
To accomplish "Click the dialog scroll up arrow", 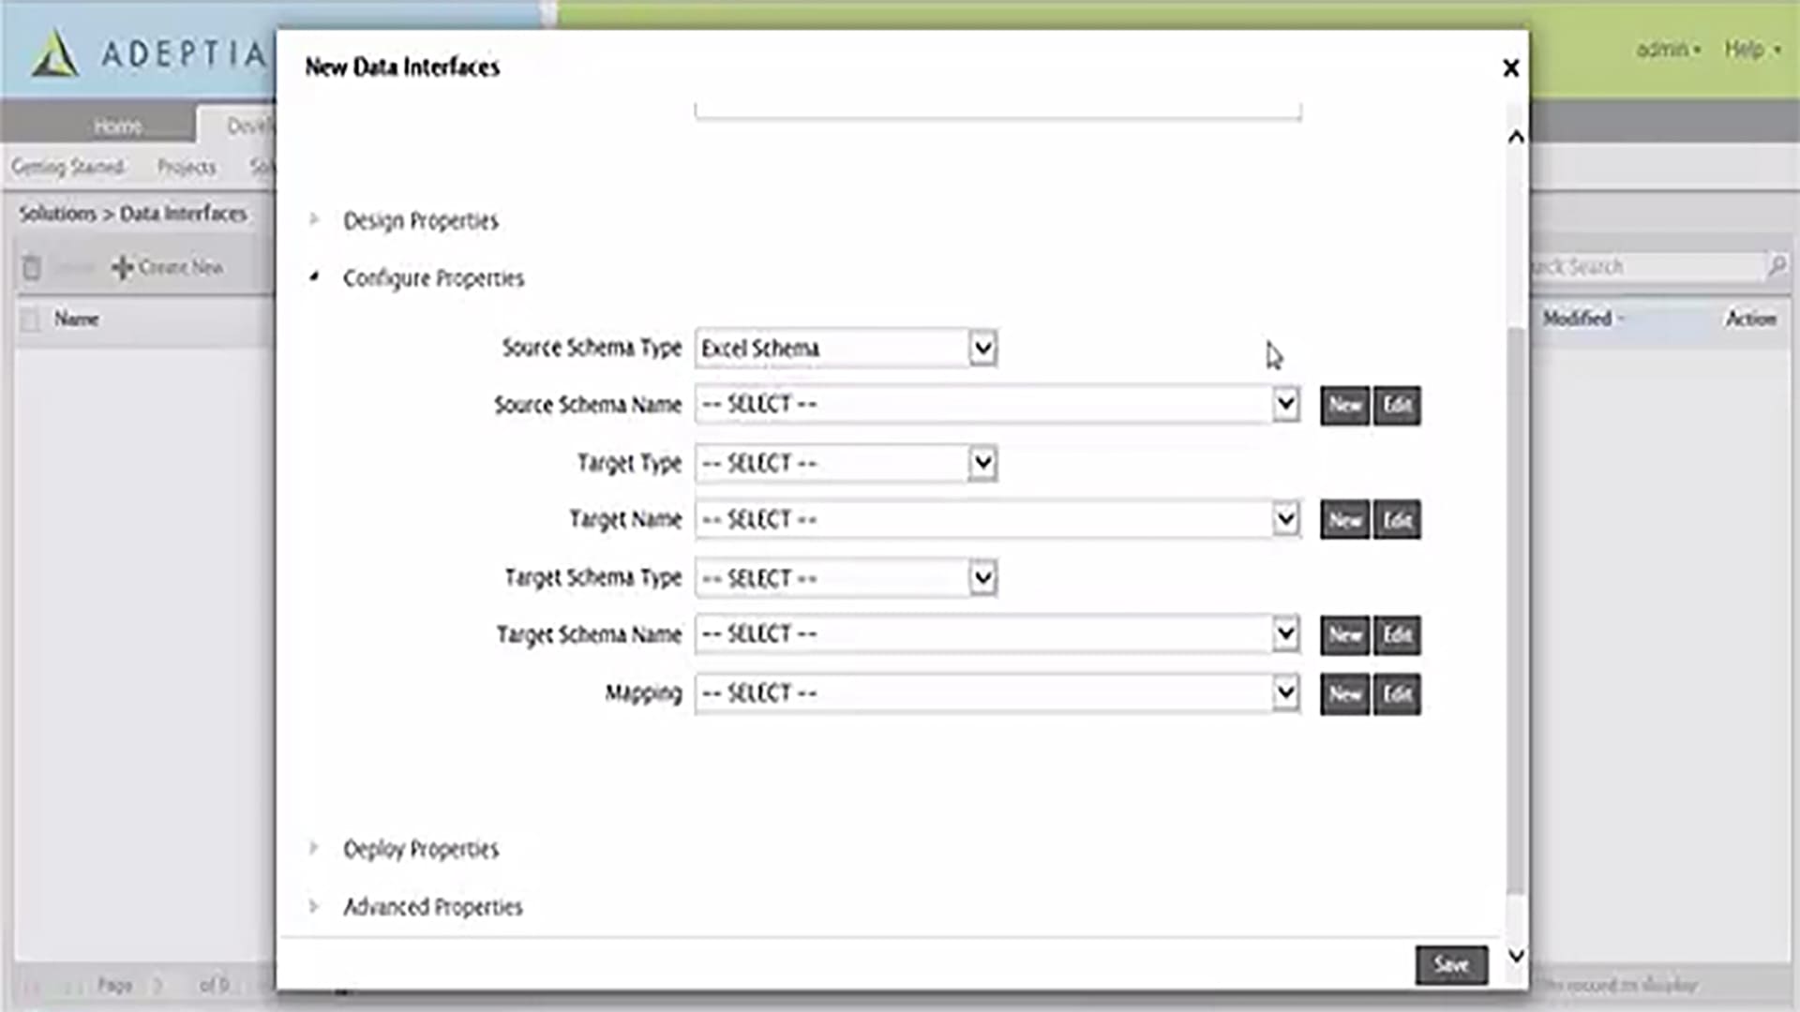I will (1516, 138).
